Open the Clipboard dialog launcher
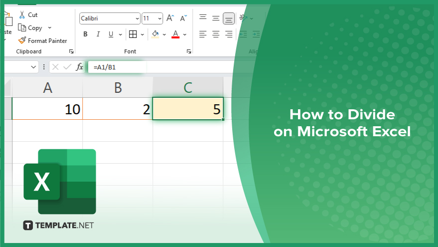Image resolution: width=438 pixels, height=247 pixels. coord(71,51)
